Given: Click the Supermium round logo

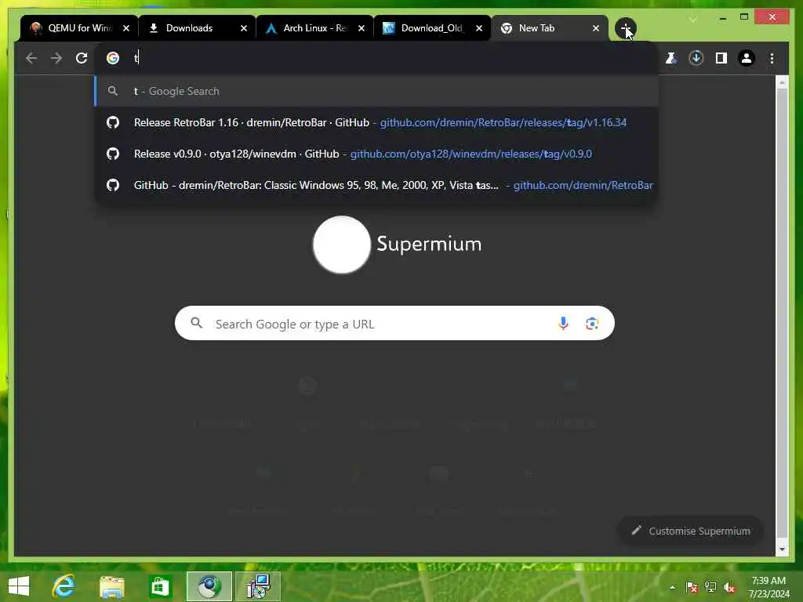Looking at the screenshot, I should [x=342, y=245].
